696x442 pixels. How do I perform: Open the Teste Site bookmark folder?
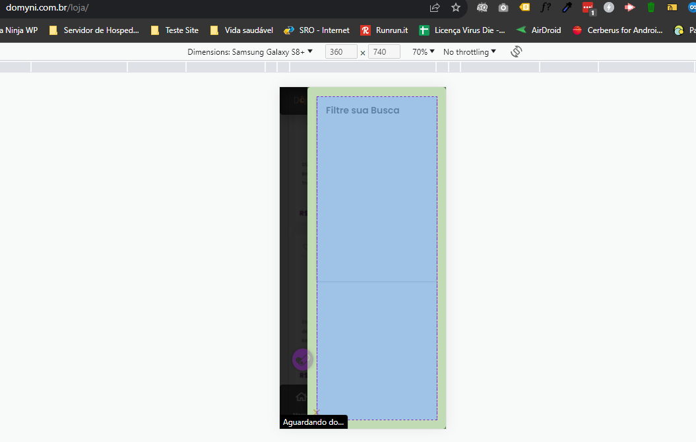[174, 30]
